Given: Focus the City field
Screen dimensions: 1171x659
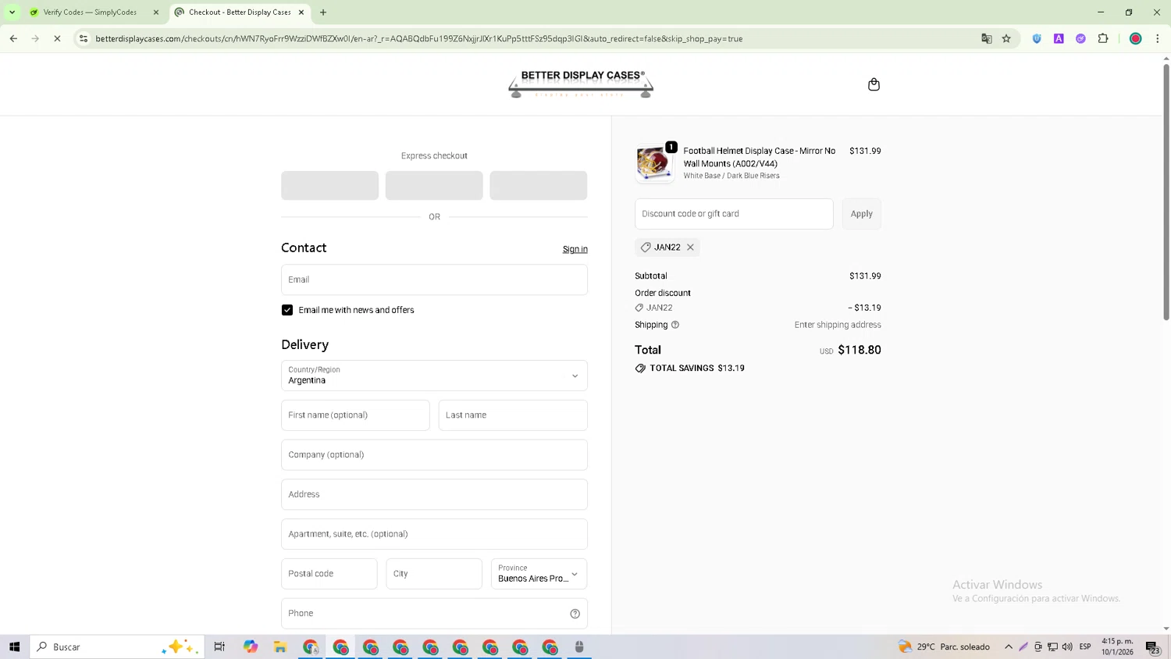Looking at the screenshot, I should point(434,574).
